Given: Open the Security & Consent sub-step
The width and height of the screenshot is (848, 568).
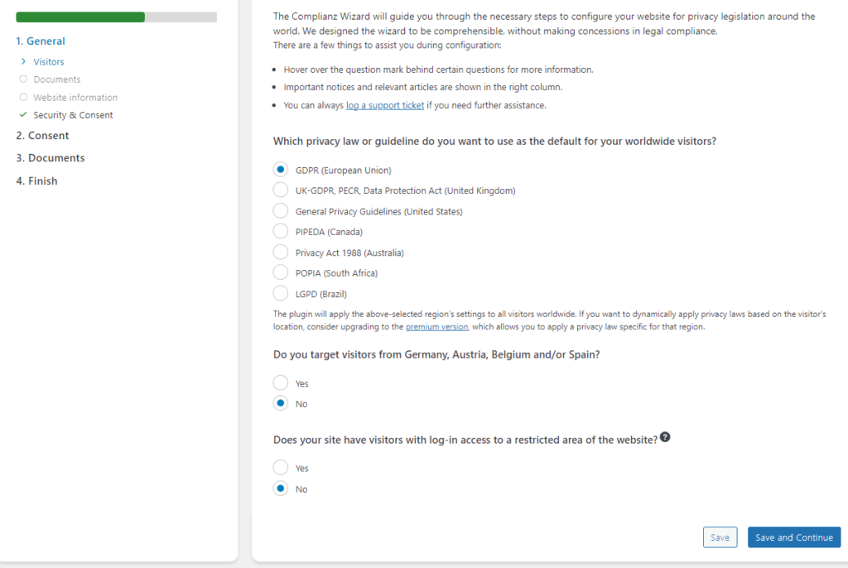Looking at the screenshot, I should (x=73, y=115).
